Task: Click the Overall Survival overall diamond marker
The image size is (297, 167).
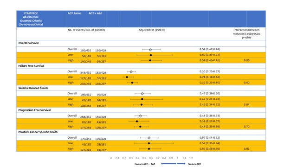Action: pyautogui.click(x=150, y=50)
